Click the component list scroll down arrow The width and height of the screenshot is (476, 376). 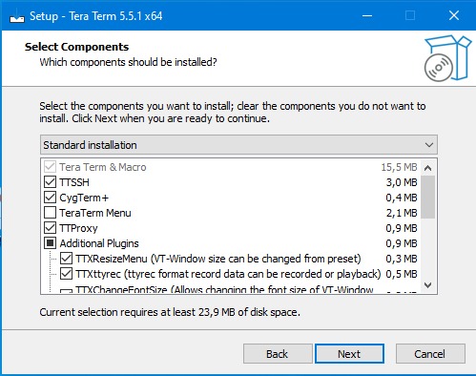pos(428,284)
